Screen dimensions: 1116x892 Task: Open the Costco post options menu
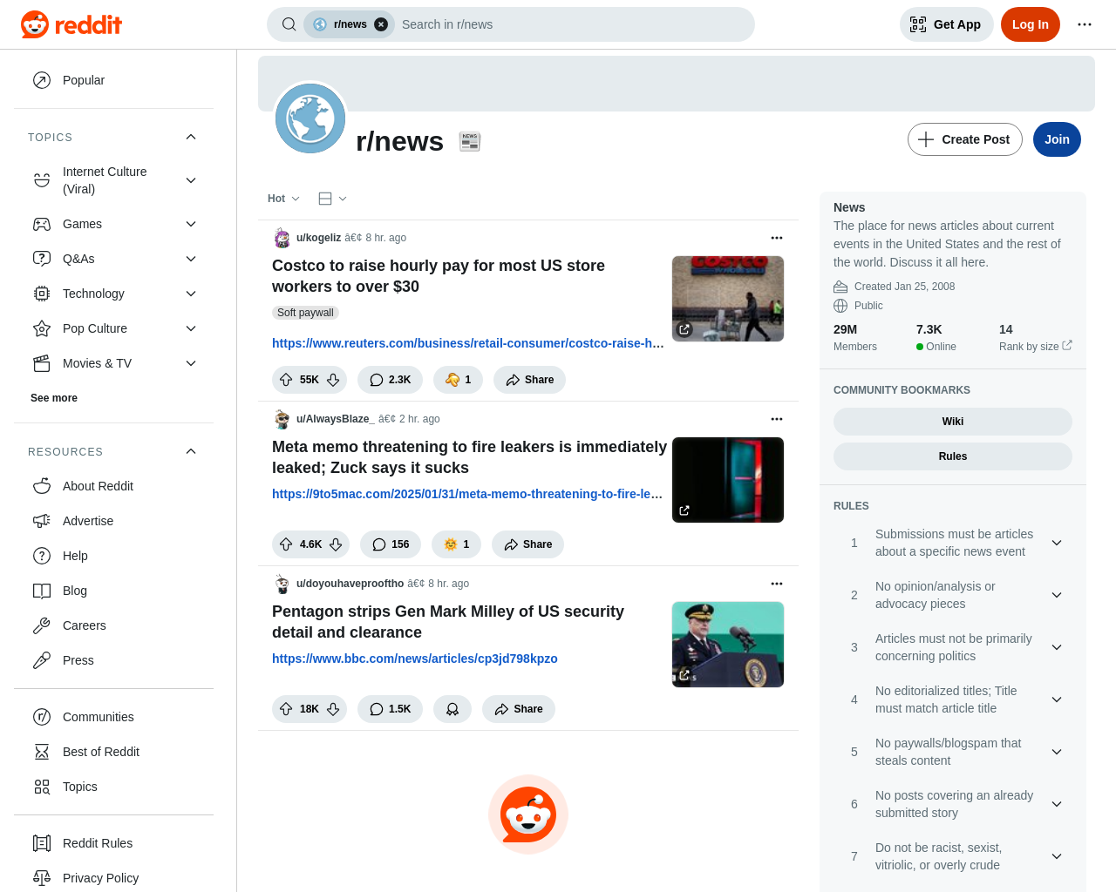(x=777, y=238)
